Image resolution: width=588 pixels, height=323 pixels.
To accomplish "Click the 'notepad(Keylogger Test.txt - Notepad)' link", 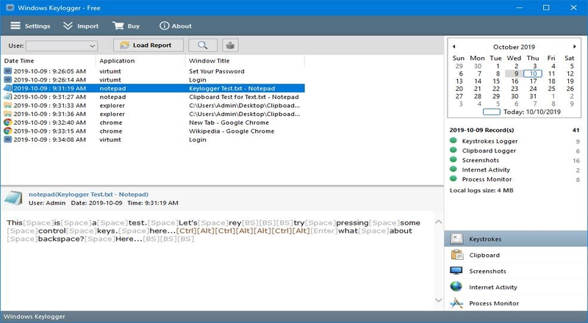I will [88, 194].
